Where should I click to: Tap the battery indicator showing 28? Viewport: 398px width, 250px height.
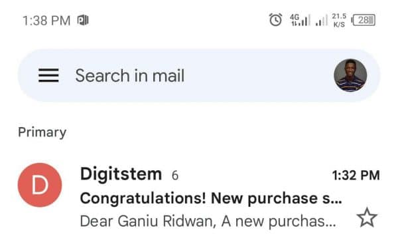[x=364, y=20]
